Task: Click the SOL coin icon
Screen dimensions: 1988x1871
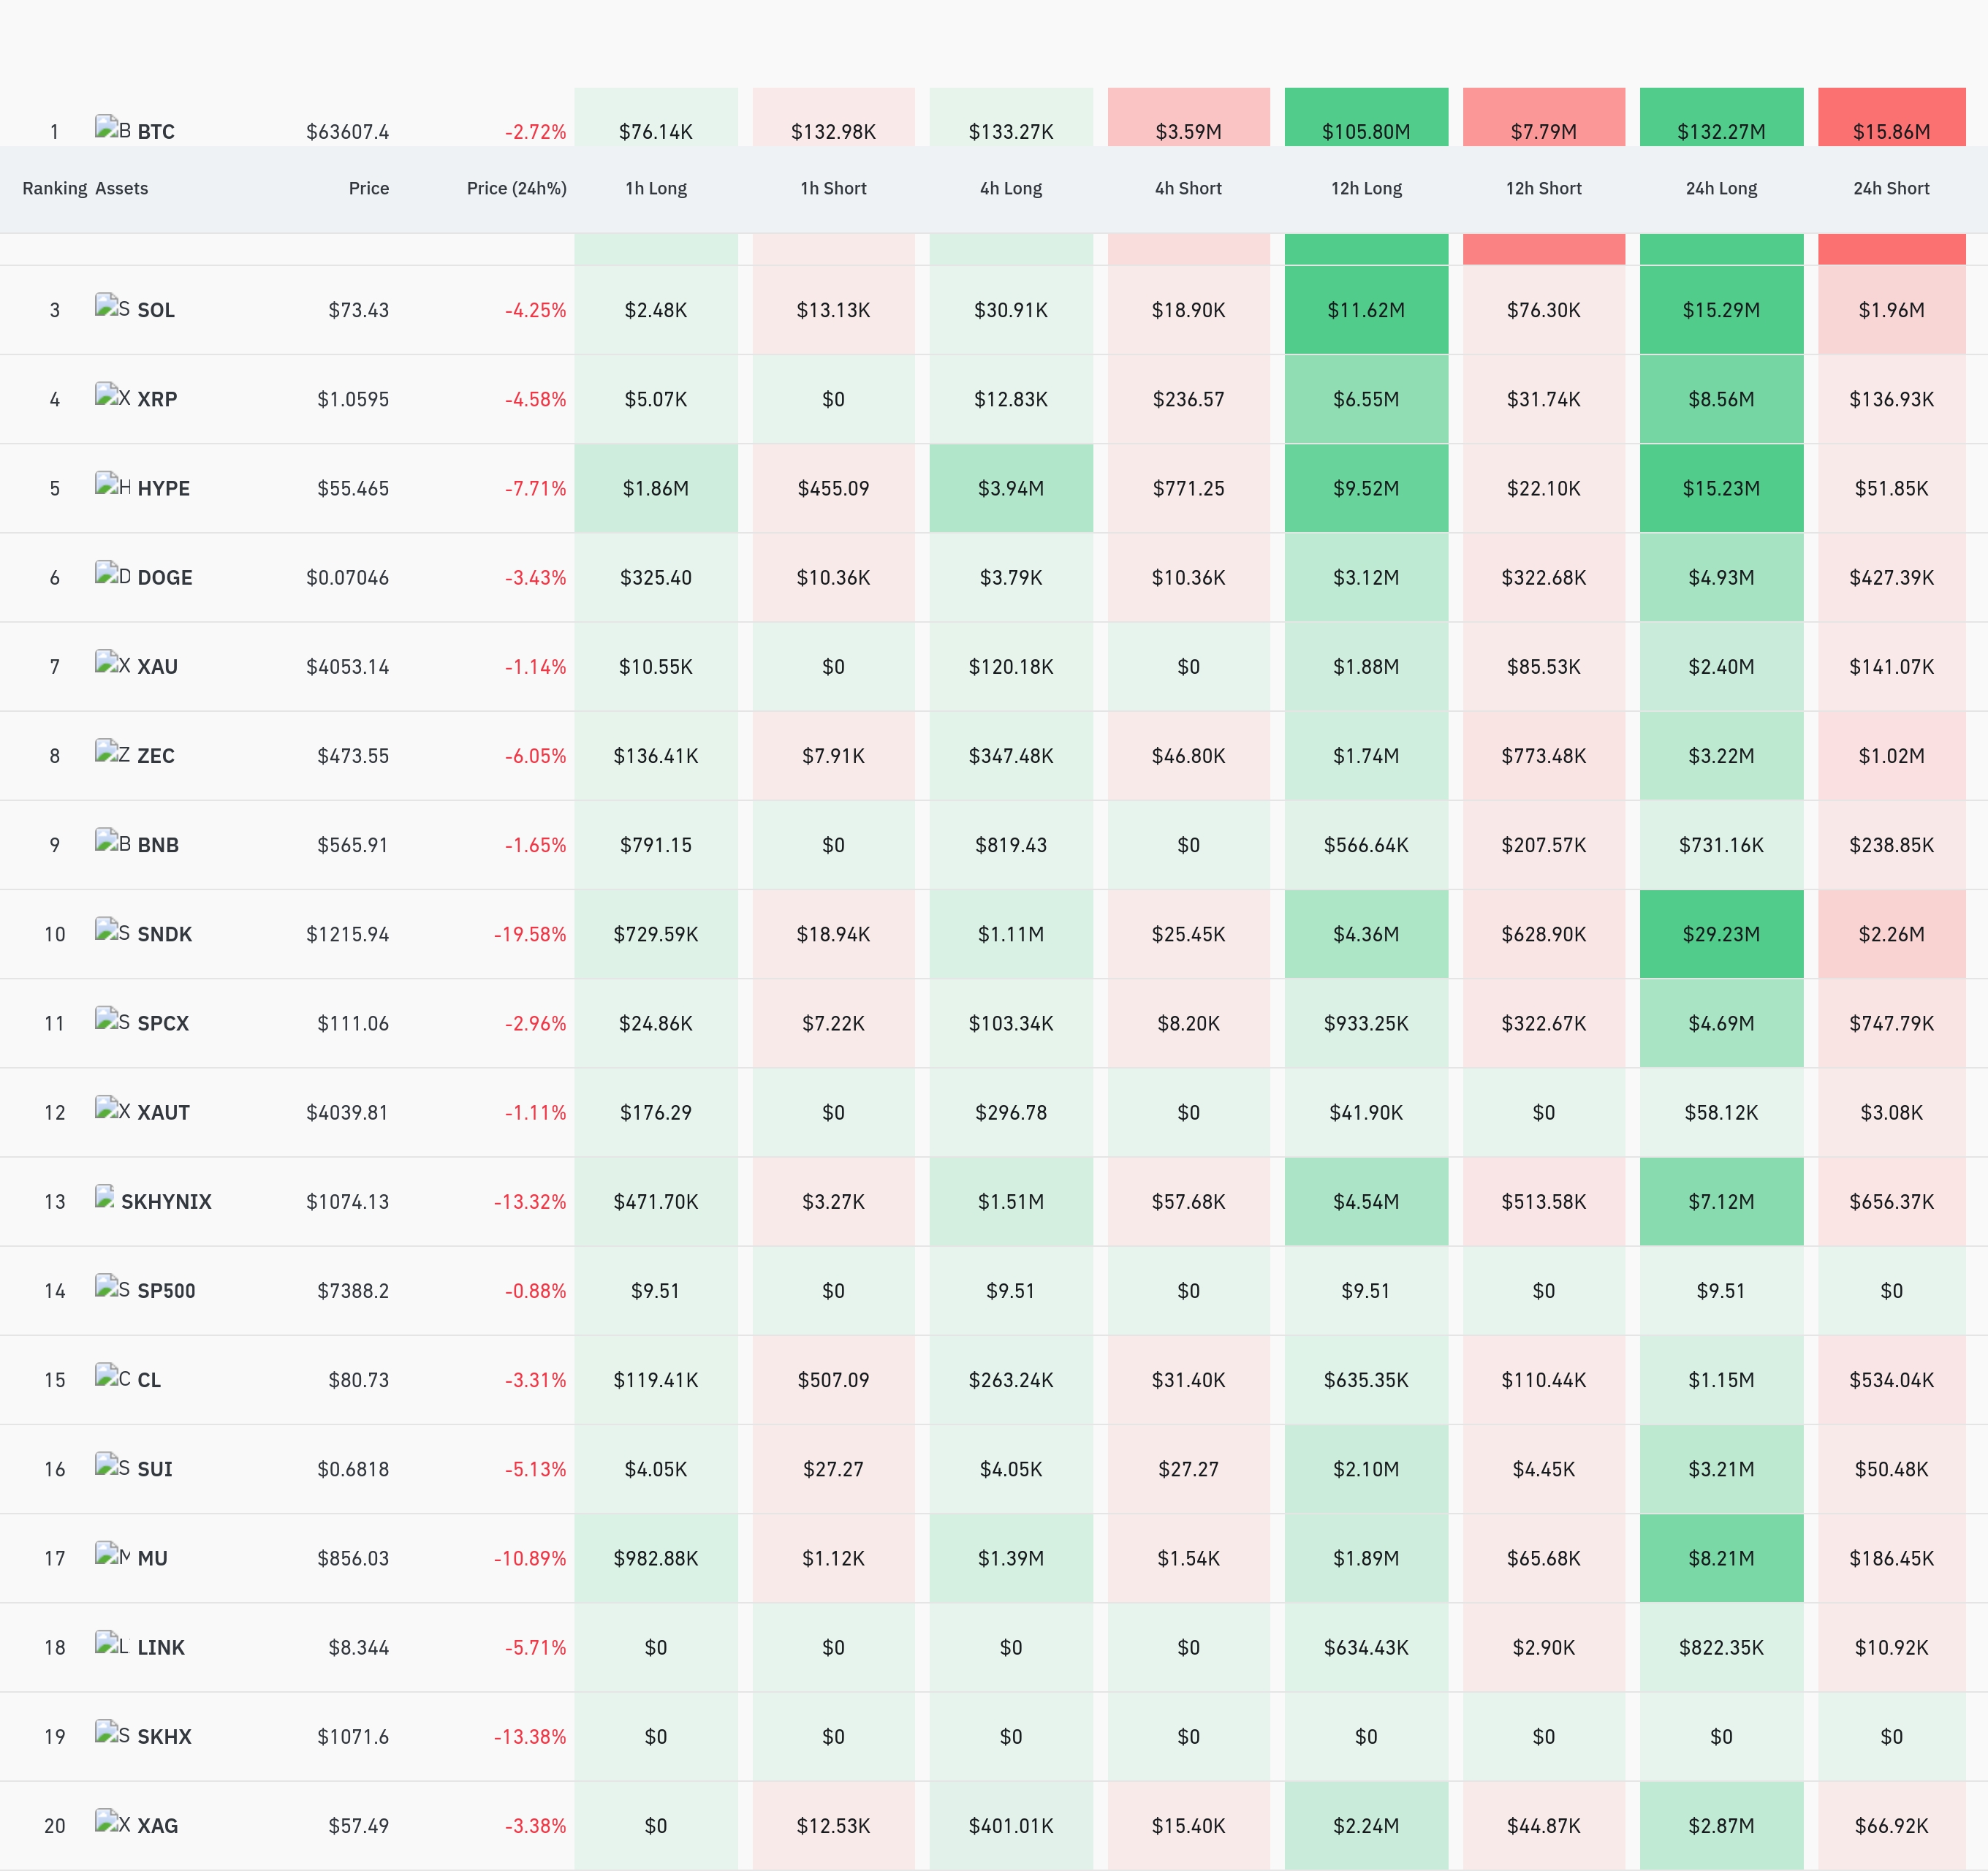Action: (112, 306)
